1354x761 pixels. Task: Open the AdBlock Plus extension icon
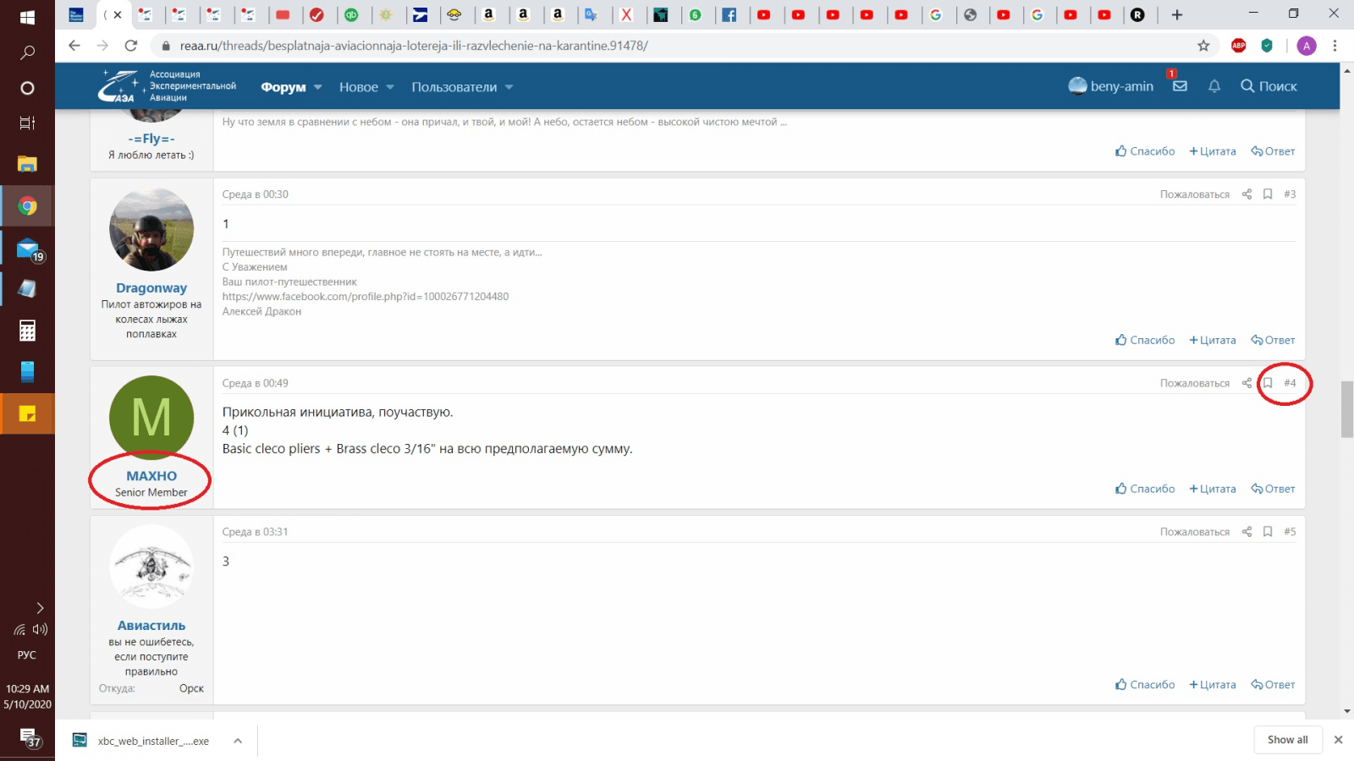[x=1239, y=46]
